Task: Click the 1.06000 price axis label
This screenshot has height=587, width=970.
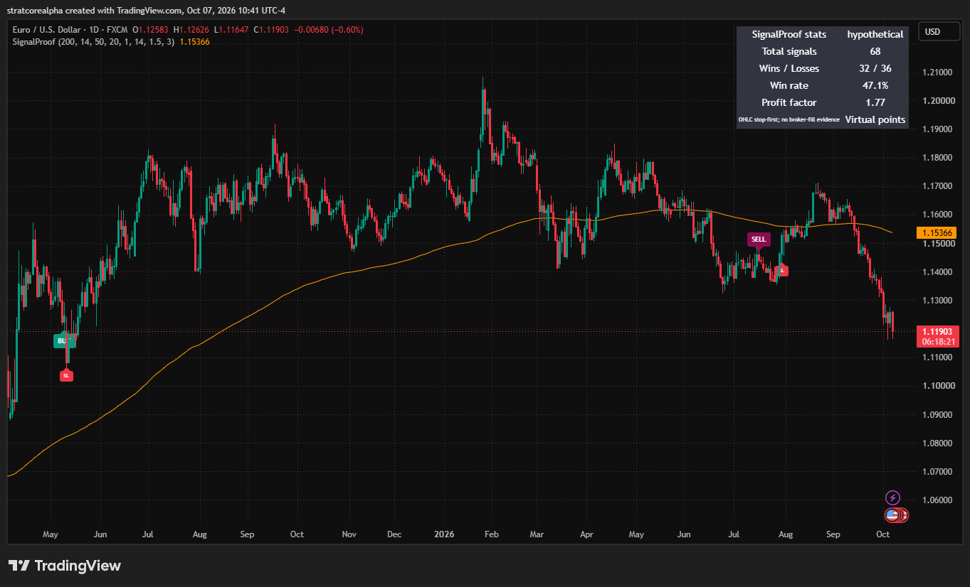Action: (x=937, y=500)
